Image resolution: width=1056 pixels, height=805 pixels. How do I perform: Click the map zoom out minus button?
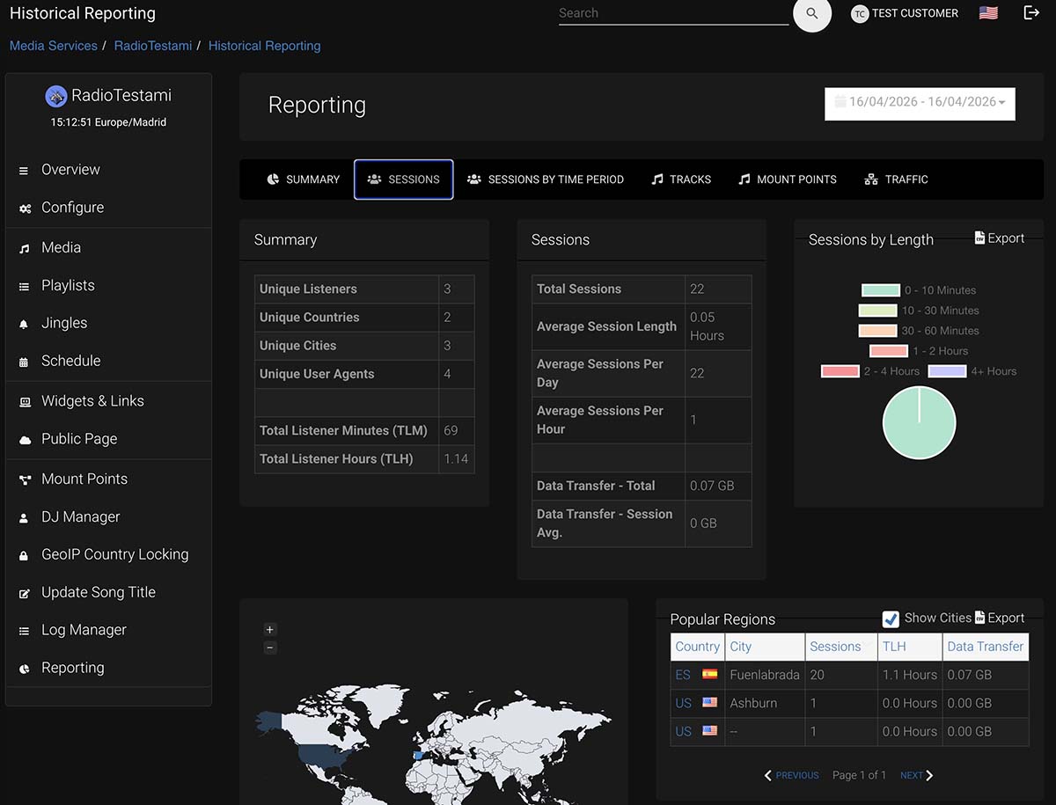(x=270, y=648)
